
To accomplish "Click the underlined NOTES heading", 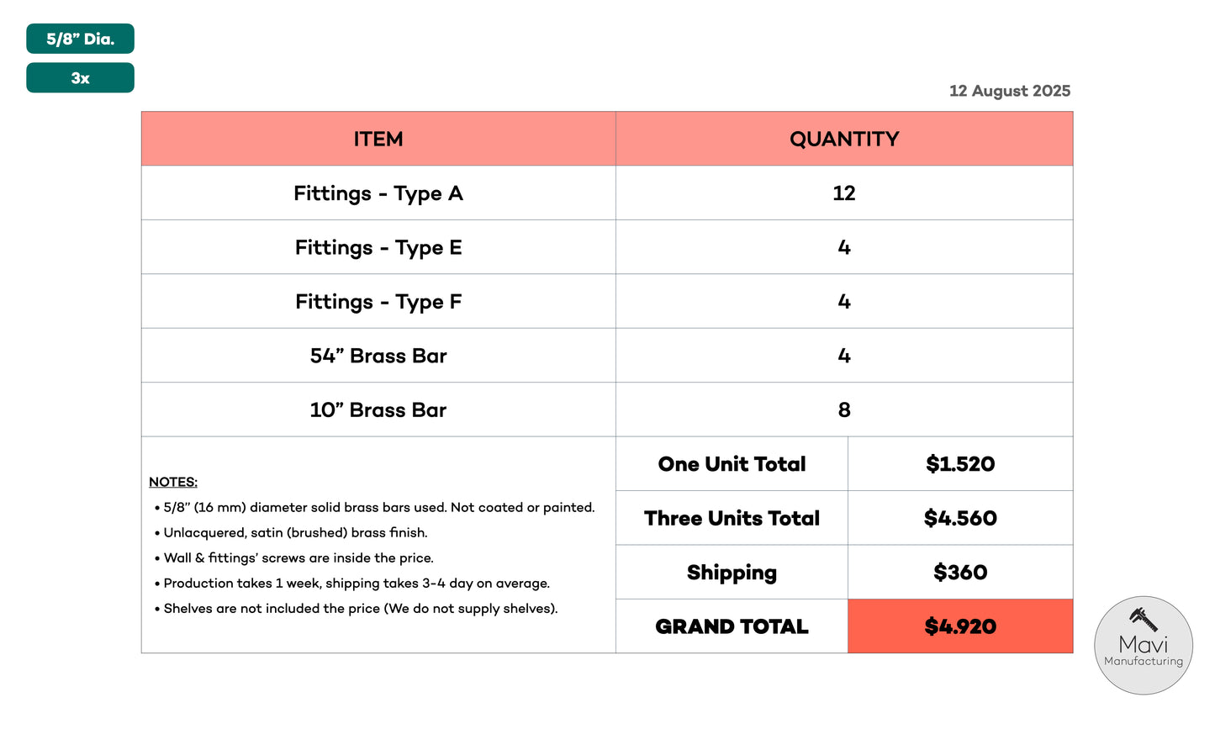I will pyautogui.click(x=173, y=482).
